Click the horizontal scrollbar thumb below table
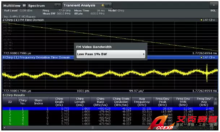220x132 pixels. point(92,128)
